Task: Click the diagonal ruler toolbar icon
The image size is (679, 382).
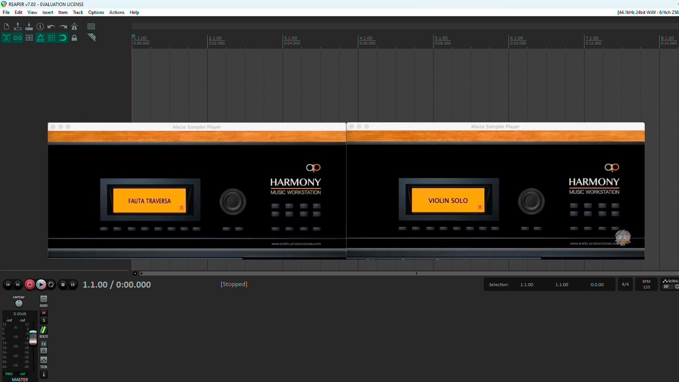Action: click(x=91, y=38)
